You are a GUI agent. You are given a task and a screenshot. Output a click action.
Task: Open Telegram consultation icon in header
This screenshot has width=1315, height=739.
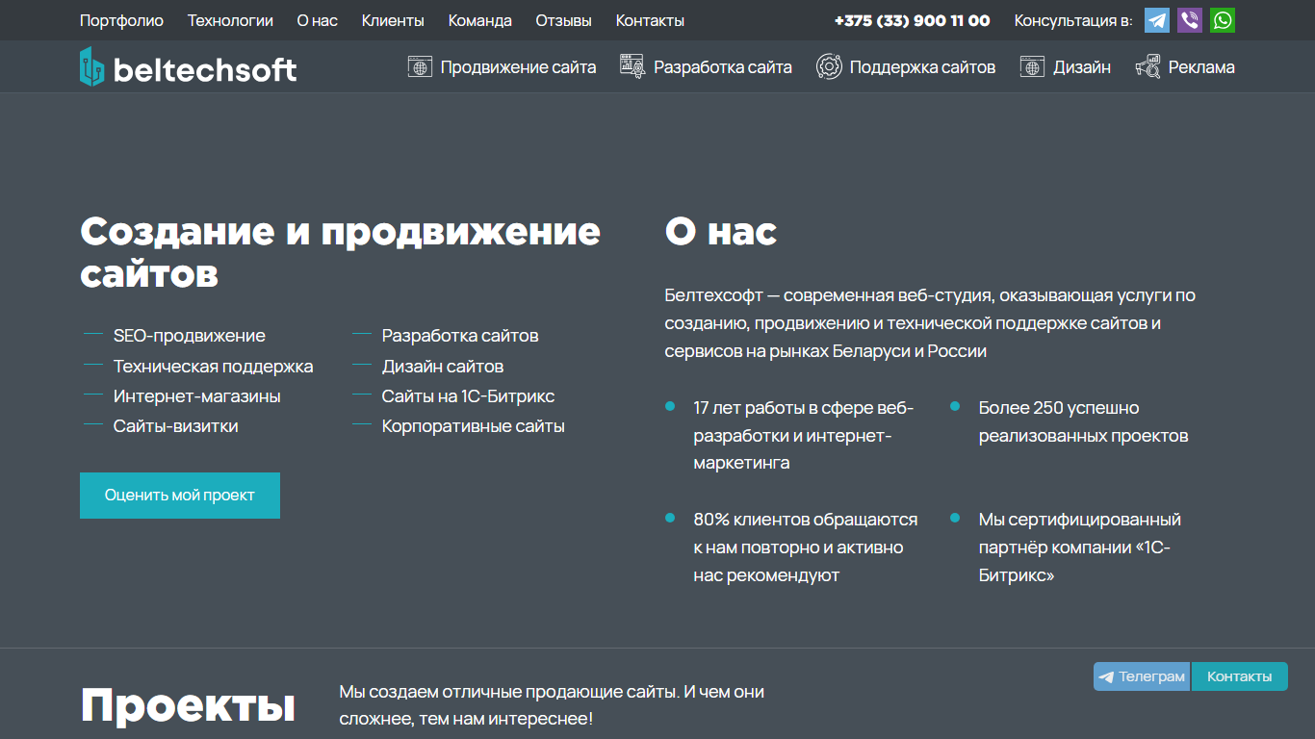point(1157,20)
